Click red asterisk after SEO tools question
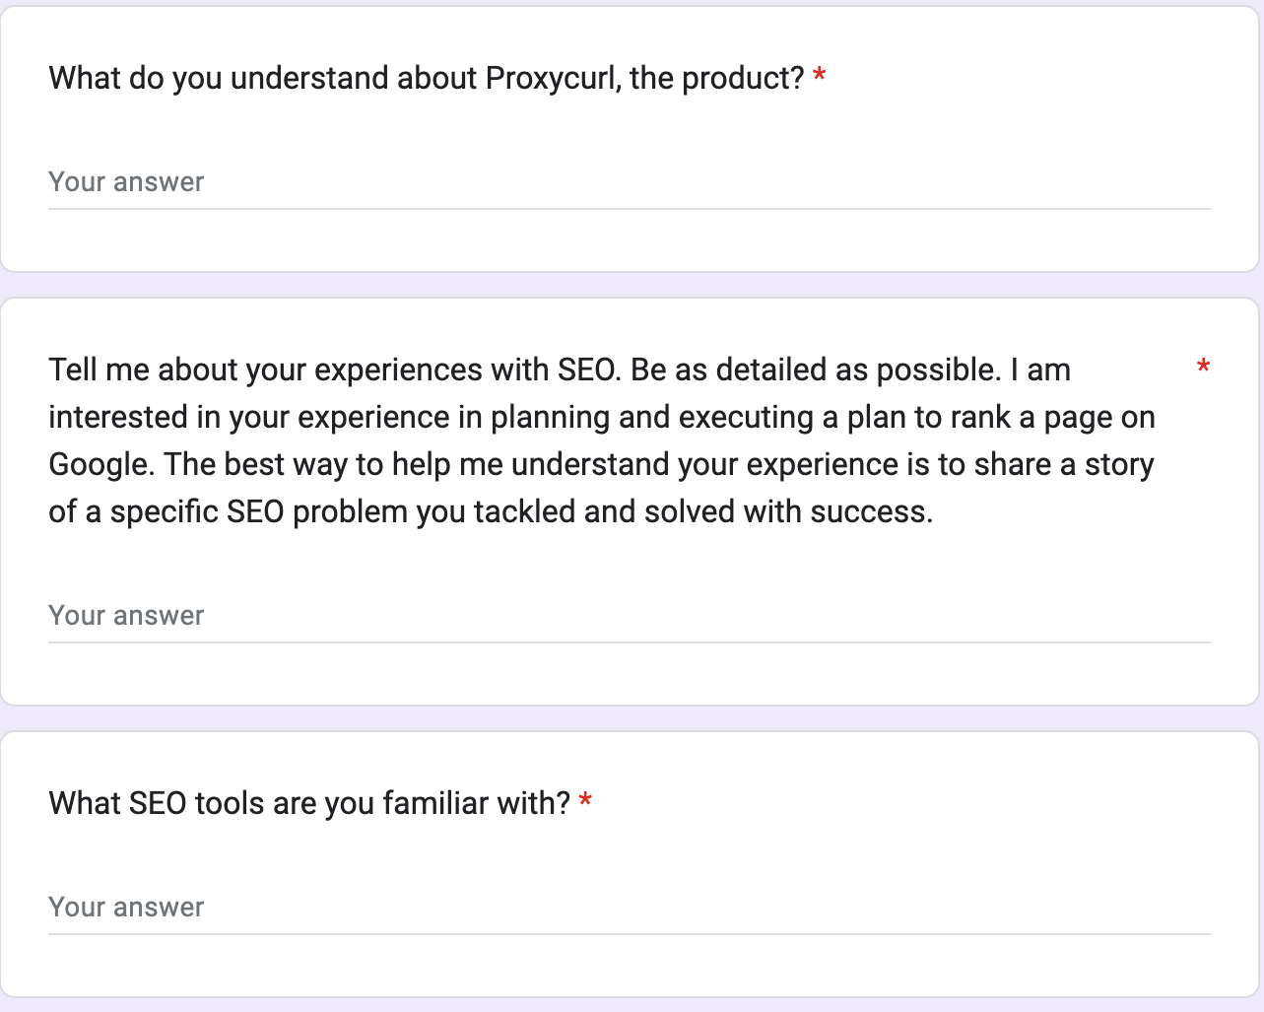The width and height of the screenshot is (1264, 1012). (x=585, y=802)
